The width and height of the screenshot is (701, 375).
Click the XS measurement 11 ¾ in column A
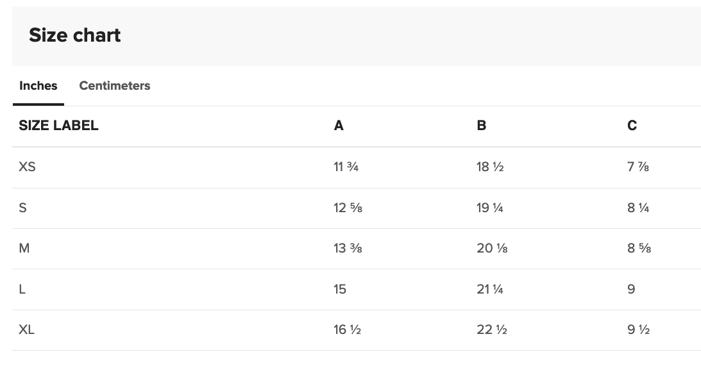[346, 167]
